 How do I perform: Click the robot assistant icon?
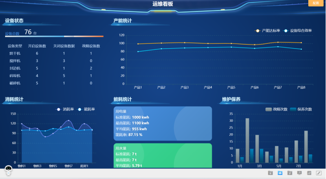tap(9, 170)
